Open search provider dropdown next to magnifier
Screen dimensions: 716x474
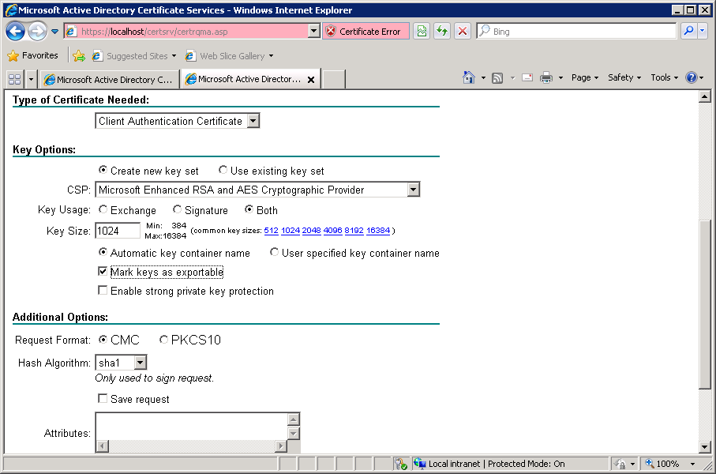point(703,31)
